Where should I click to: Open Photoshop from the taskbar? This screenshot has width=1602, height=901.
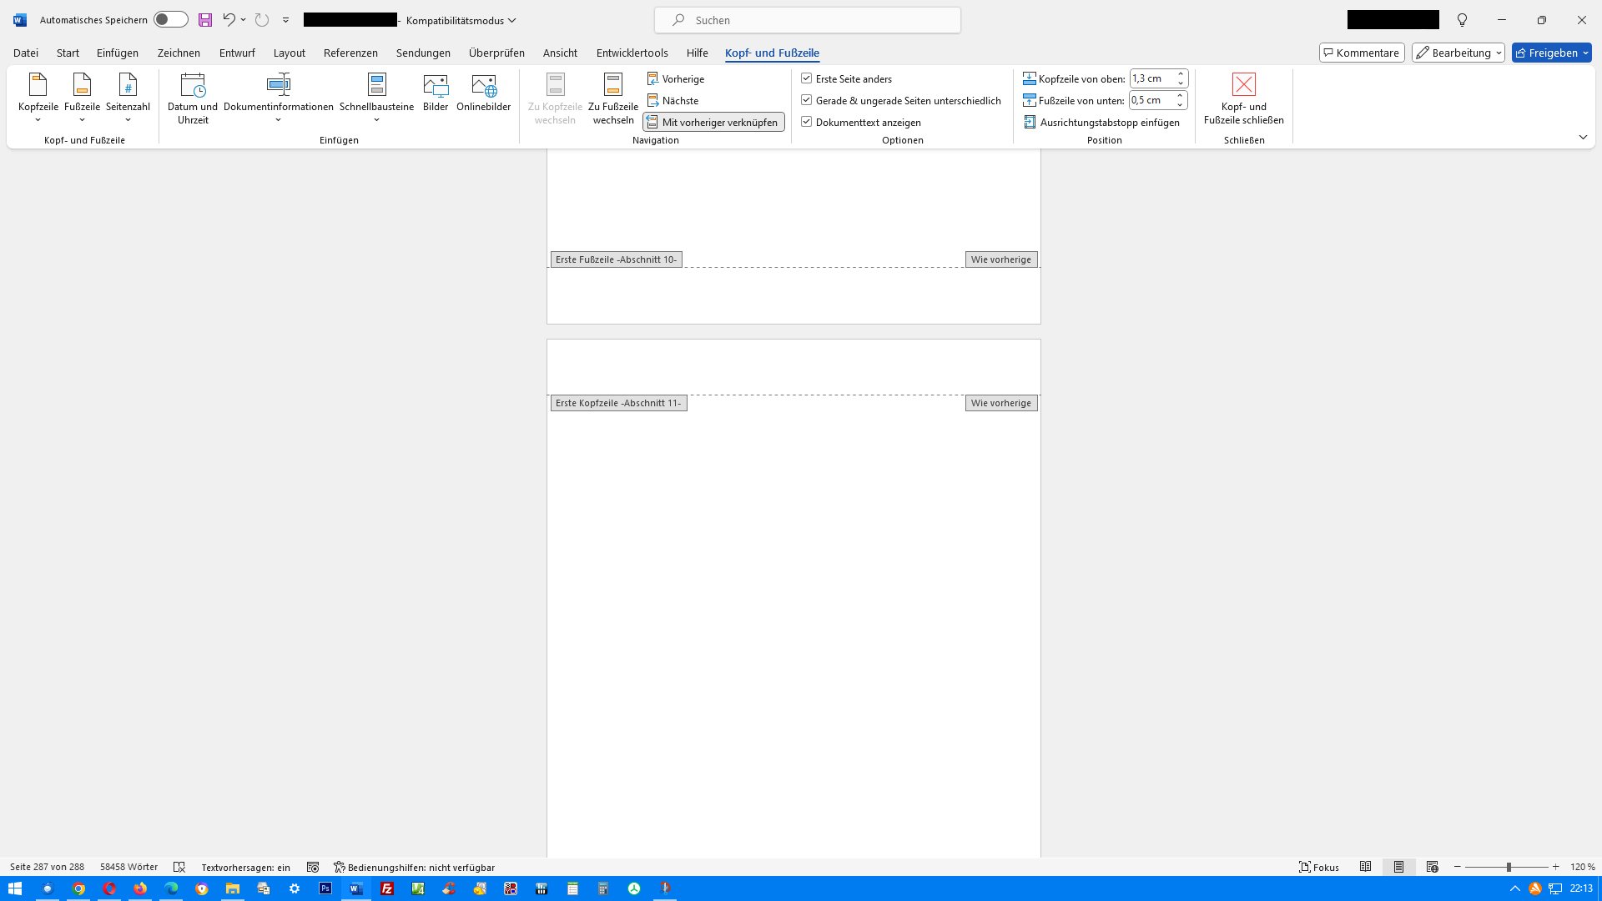325,888
